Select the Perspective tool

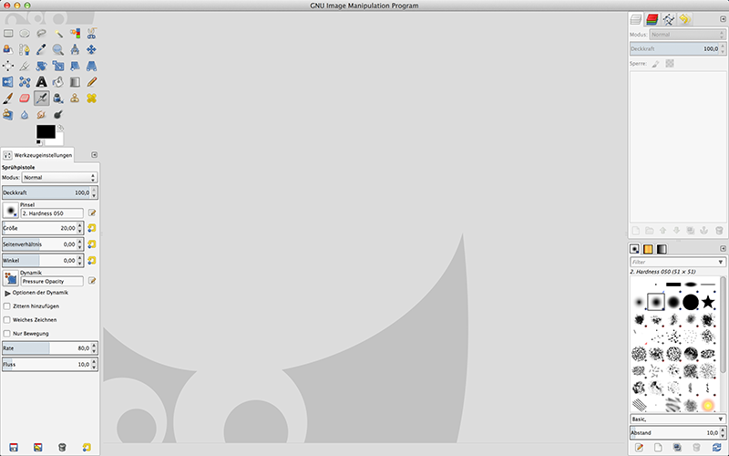[x=92, y=66]
